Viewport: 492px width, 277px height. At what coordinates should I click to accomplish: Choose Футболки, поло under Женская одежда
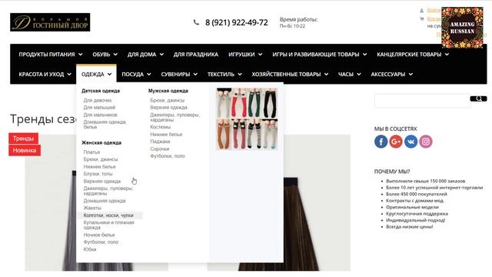(101, 242)
